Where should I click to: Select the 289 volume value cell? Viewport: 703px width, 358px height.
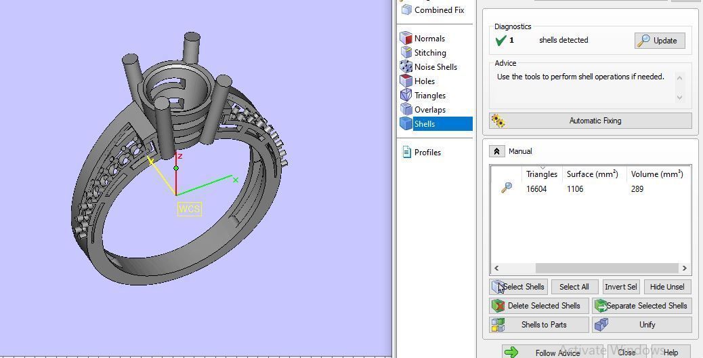click(x=637, y=189)
